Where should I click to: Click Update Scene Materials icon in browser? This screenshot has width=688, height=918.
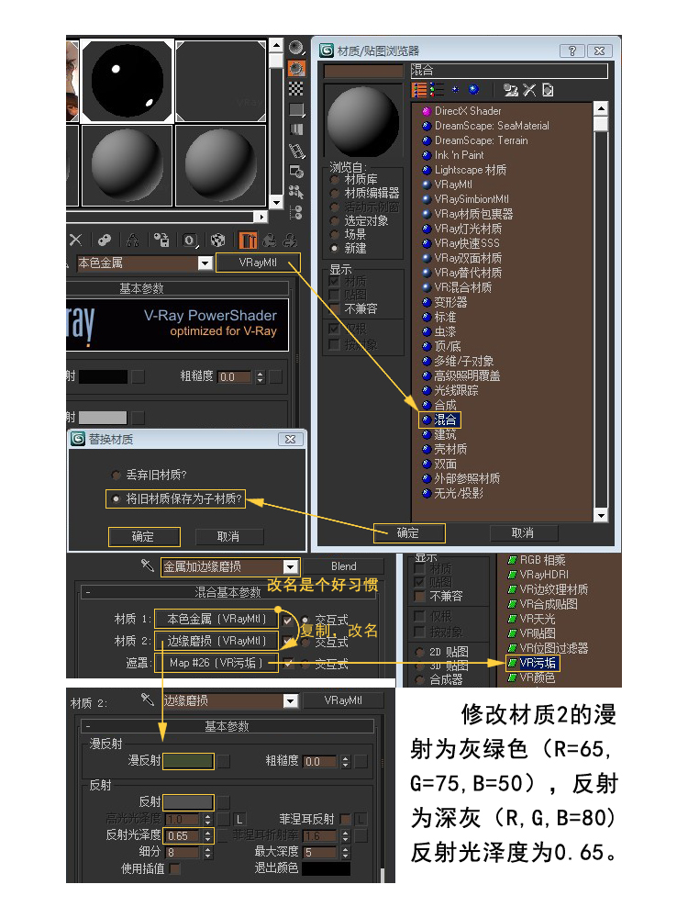[511, 90]
